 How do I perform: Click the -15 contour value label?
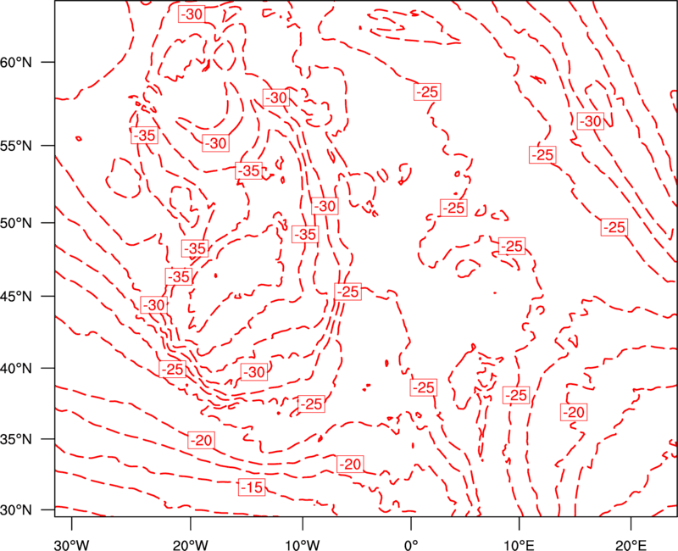click(252, 487)
